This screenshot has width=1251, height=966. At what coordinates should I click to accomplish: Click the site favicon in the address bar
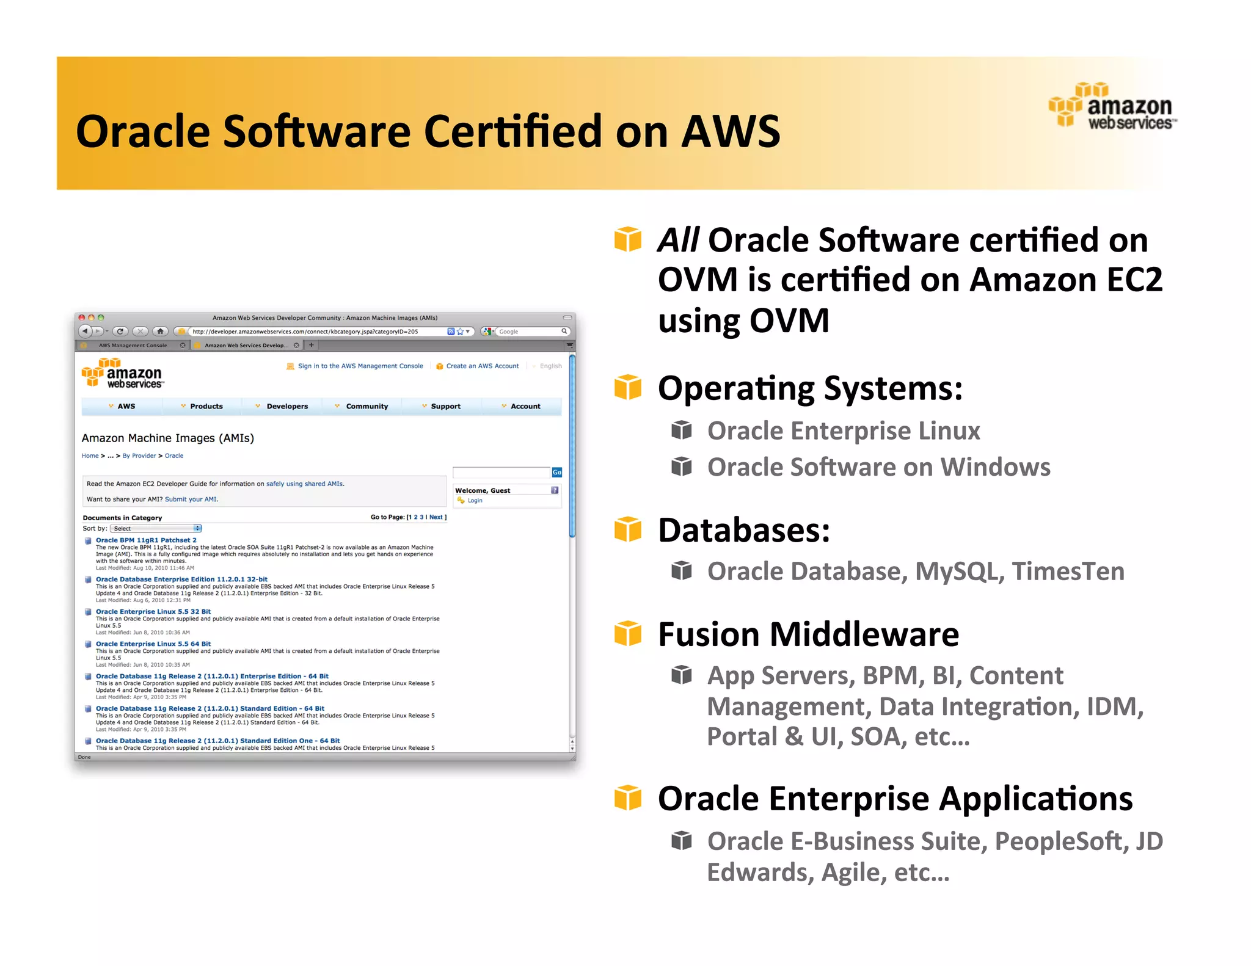(x=181, y=332)
